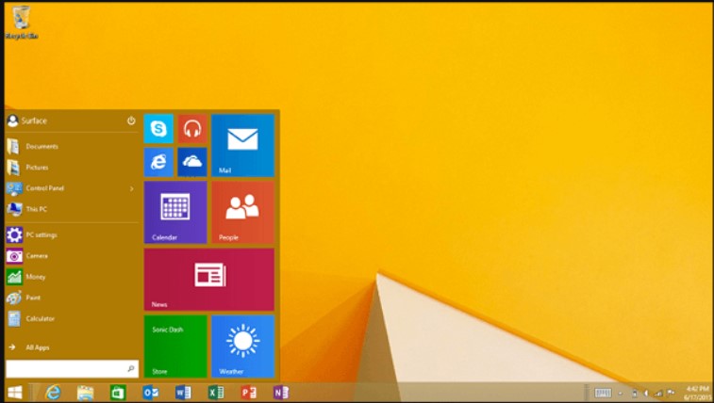Open the touch keyboard tray icon
The width and height of the screenshot is (714, 403).
tap(603, 393)
